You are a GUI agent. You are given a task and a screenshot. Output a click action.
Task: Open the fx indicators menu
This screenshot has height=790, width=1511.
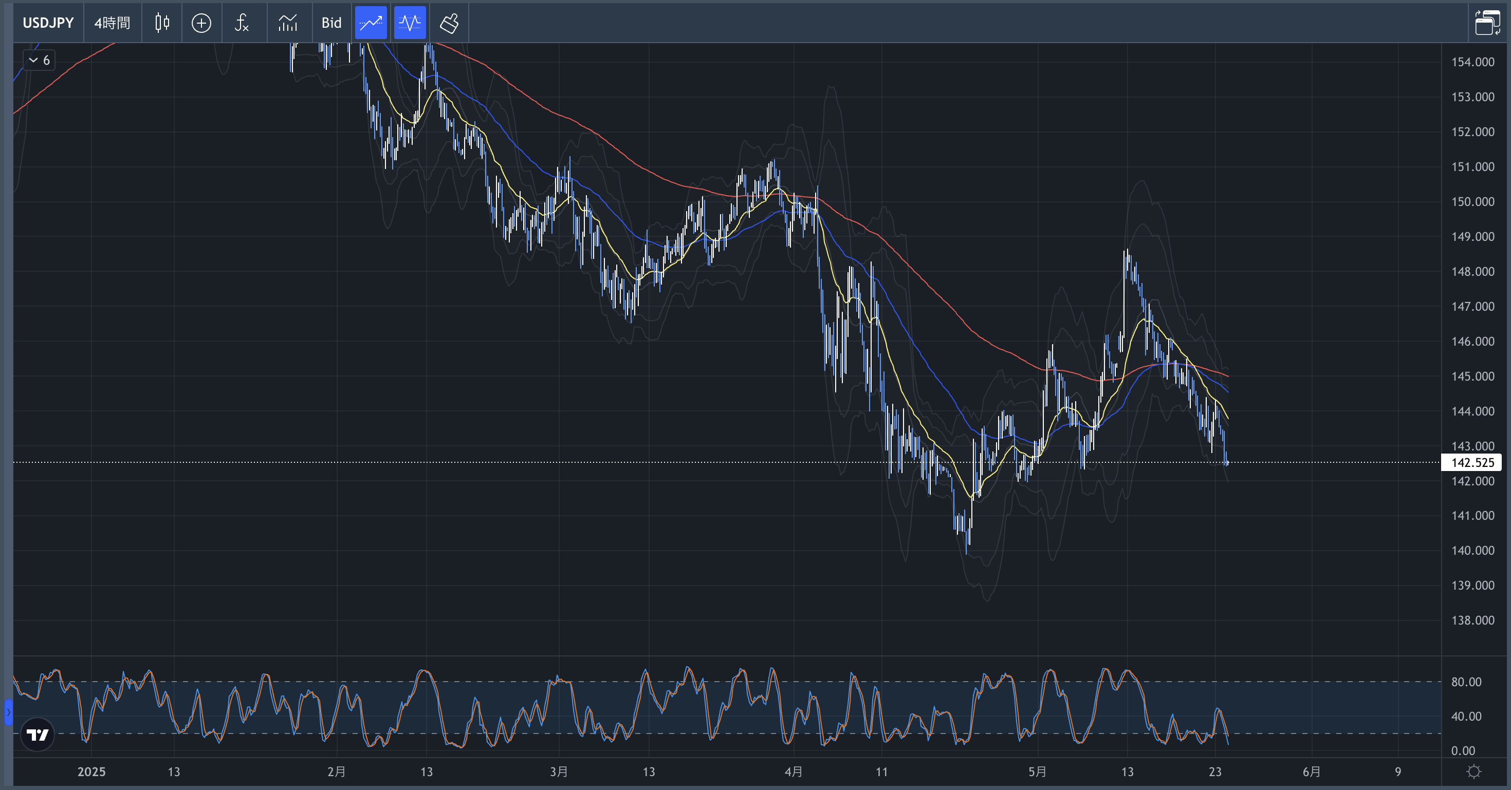coord(242,23)
